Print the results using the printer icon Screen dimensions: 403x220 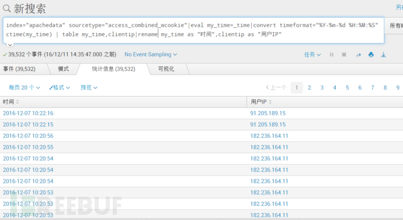click(371, 55)
